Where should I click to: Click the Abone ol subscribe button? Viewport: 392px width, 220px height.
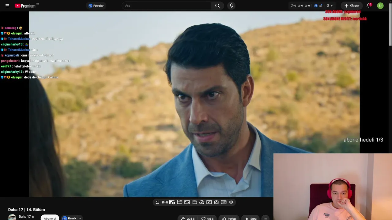pyautogui.click(x=50, y=218)
